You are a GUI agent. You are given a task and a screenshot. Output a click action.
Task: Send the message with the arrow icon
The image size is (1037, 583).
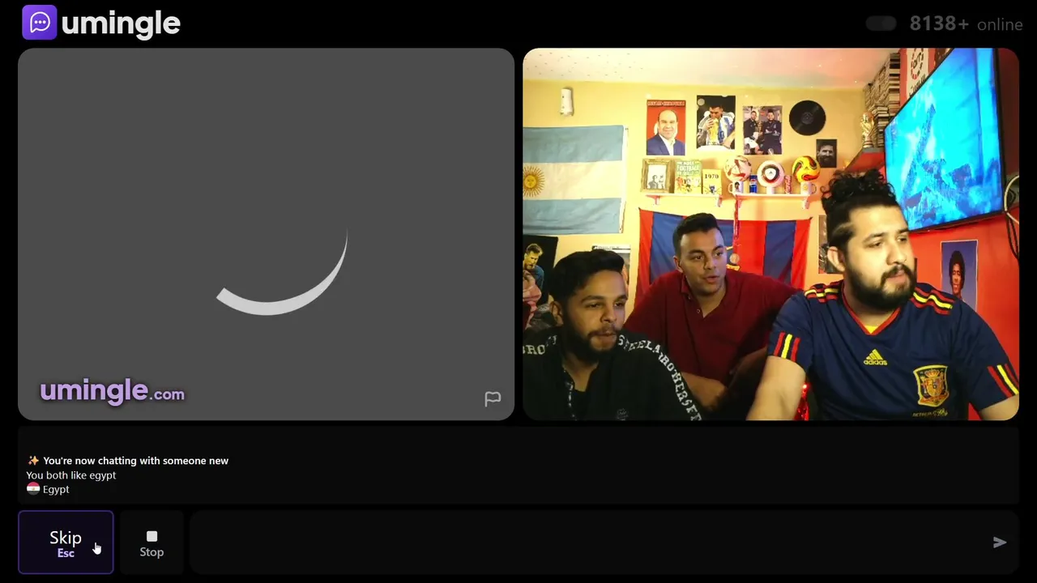click(1000, 543)
